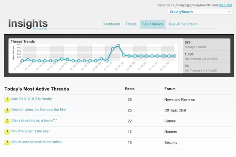Click the yellow rank 5 badge
Viewport: 236px width, 157px height.
pyautogui.click(x=7, y=142)
